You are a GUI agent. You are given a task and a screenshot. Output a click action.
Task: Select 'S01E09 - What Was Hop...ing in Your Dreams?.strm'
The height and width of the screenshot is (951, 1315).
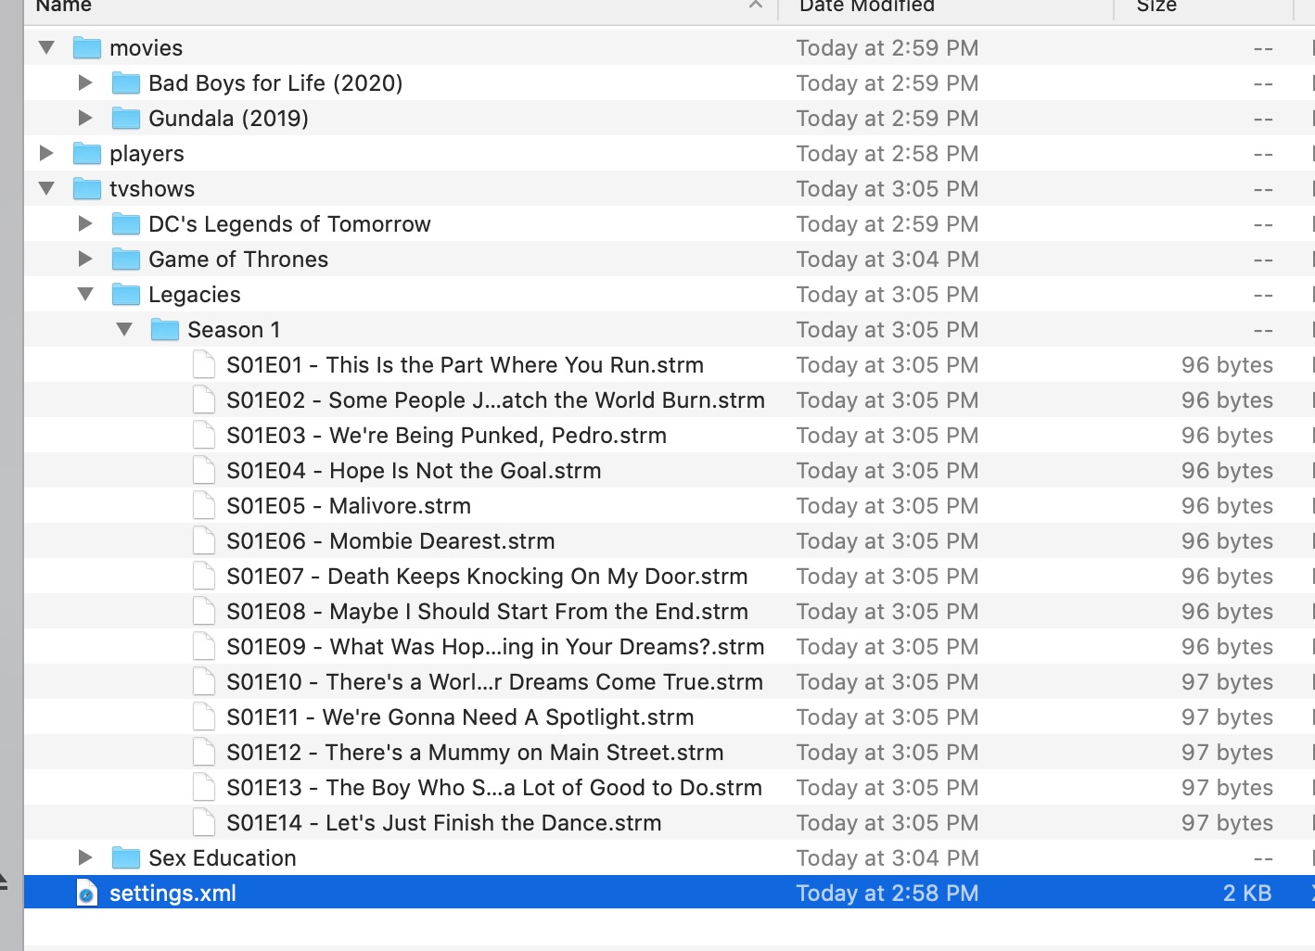tap(495, 646)
